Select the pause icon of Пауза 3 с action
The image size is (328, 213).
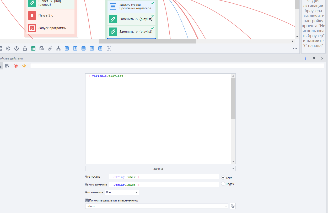point(32,15)
